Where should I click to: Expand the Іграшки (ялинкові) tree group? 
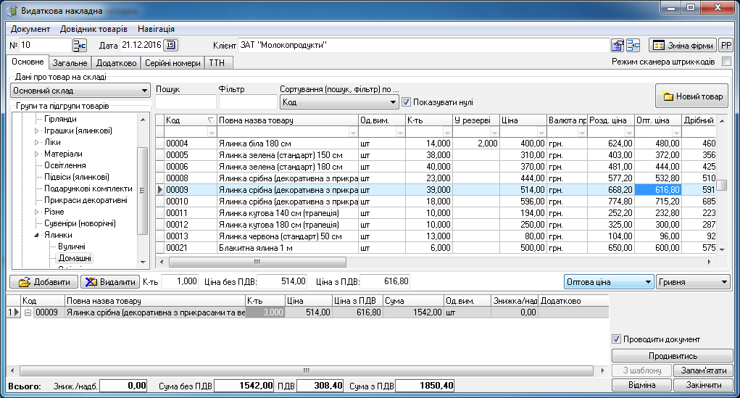click(x=38, y=130)
